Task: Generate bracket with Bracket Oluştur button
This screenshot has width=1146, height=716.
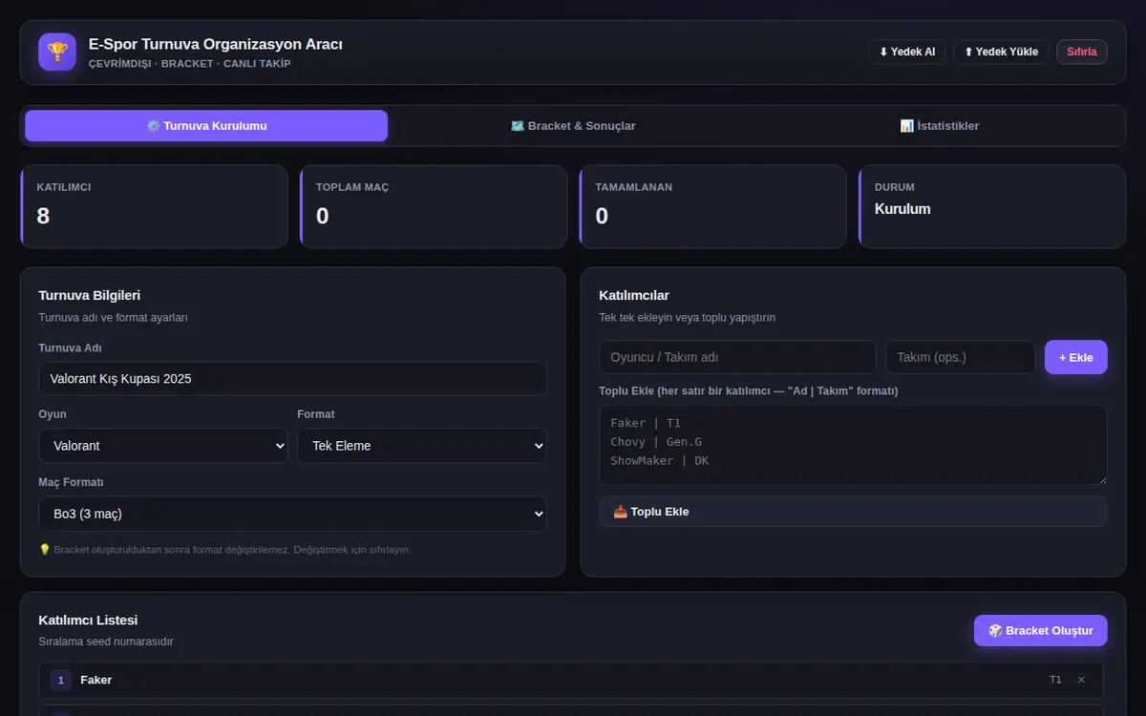Action: pos(1041,631)
